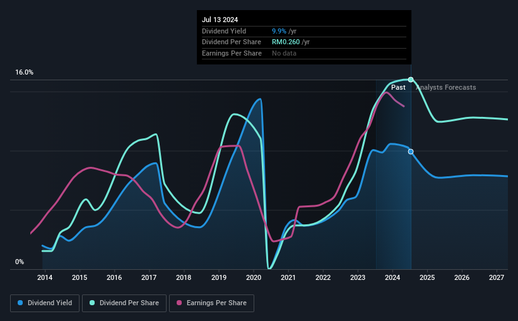Viewport: 518px width, 321px height.
Task: Click the 'Earnings Per Share' tooltip row label
Action: tap(232, 53)
